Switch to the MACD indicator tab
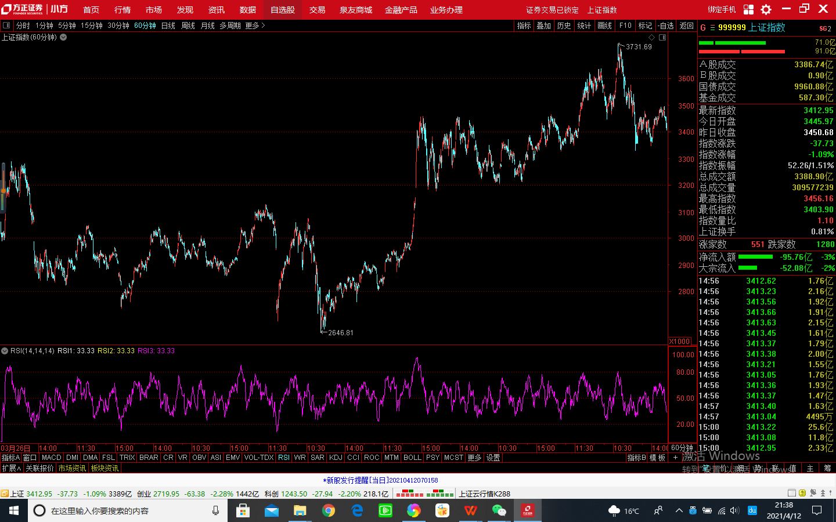Screen dimensions: 836x522 pyautogui.click(x=52, y=458)
